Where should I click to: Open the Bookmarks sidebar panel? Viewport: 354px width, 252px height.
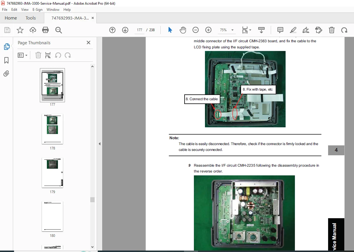pyautogui.click(x=6, y=60)
